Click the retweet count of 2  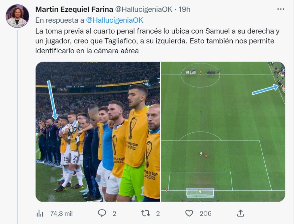click(158, 213)
